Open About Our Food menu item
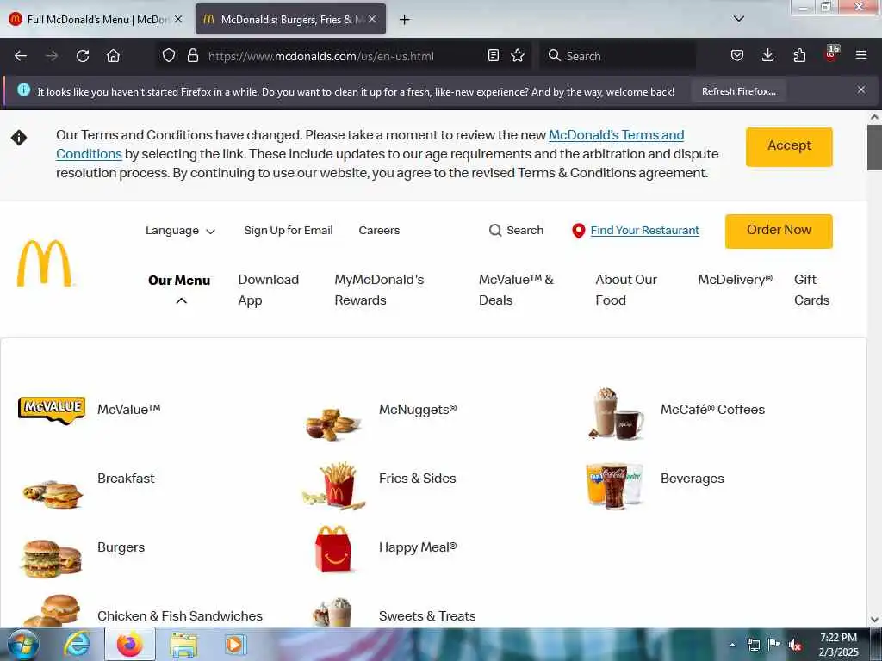 click(626, 290)
